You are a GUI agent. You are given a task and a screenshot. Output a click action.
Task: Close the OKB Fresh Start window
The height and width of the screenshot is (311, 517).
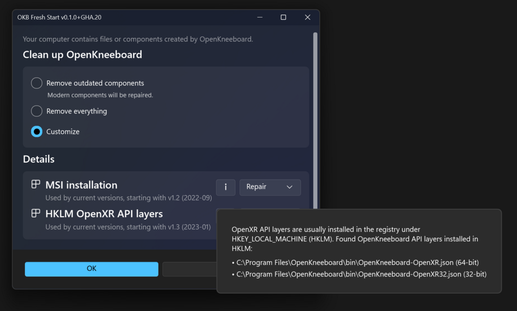tap(307, 17)
